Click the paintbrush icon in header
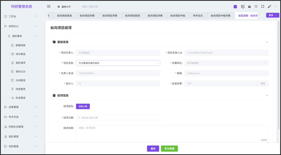281x155 pixels. (x=269, y=6)
